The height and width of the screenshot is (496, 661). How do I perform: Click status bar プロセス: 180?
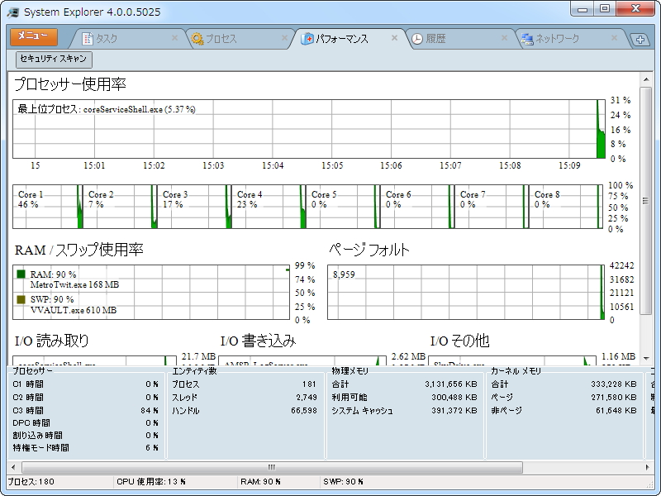[x=31, y=482]
